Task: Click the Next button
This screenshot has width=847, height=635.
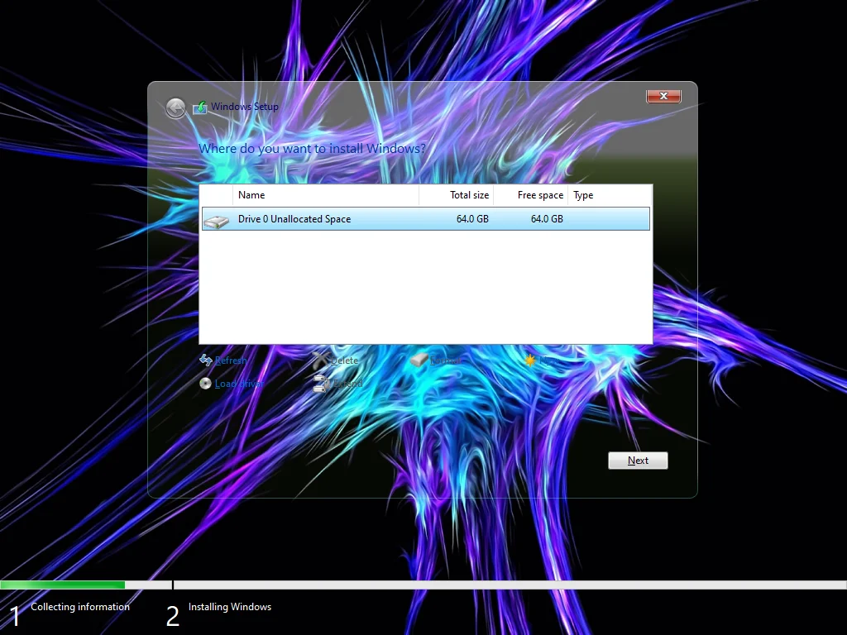Action: [638, 461]
